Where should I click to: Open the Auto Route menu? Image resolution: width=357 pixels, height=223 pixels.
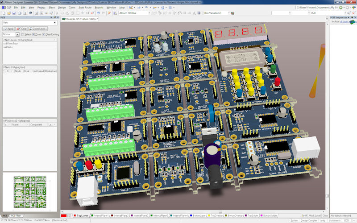(x=85, y=8)
